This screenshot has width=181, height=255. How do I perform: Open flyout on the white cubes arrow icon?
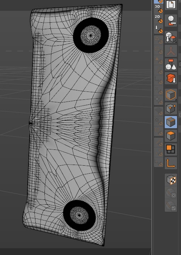(171, 37)
